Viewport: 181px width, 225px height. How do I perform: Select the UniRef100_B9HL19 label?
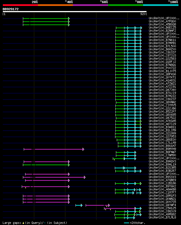162,165
